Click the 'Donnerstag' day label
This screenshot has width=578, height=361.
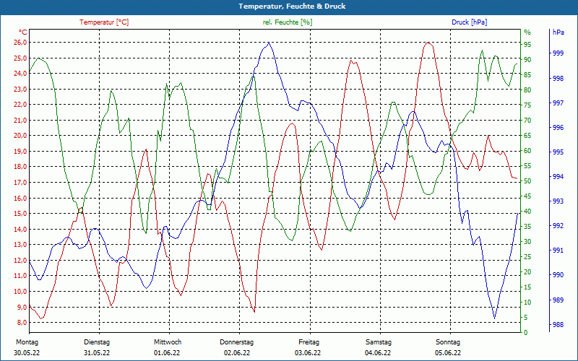click(237, 342)
